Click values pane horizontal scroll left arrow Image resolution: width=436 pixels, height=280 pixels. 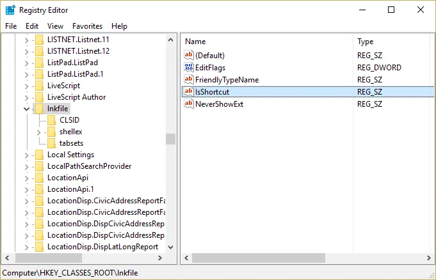click(x=186, y=258)
